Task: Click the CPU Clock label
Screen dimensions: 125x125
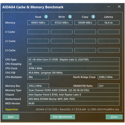Action: (x=11, y=68)
